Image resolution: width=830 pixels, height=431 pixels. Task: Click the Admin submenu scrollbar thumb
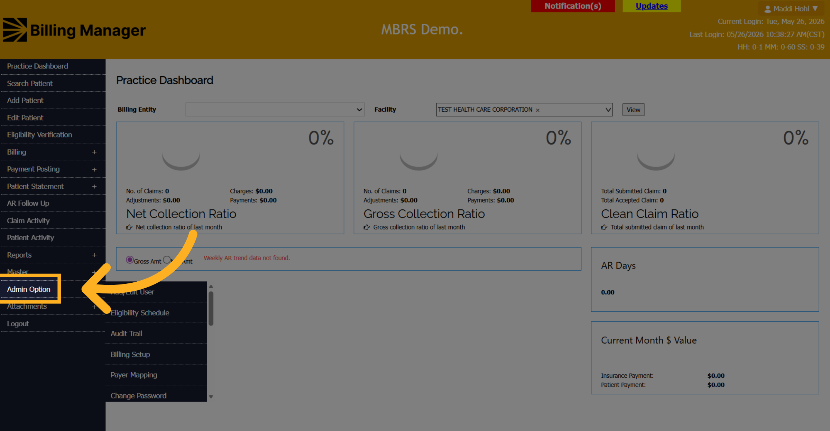click(x=211, y=308)
